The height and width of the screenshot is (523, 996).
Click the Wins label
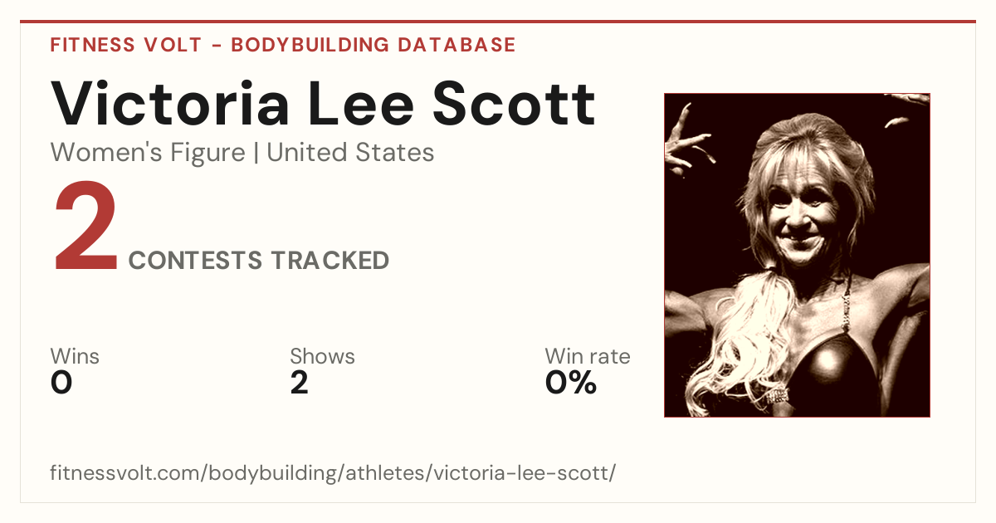click(x=75, y=357)
